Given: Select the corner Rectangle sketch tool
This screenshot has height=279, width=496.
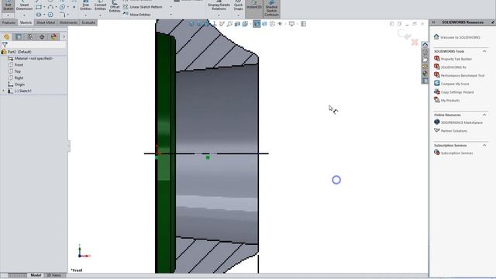Looking at the screenshot, I should coord(39,7).
